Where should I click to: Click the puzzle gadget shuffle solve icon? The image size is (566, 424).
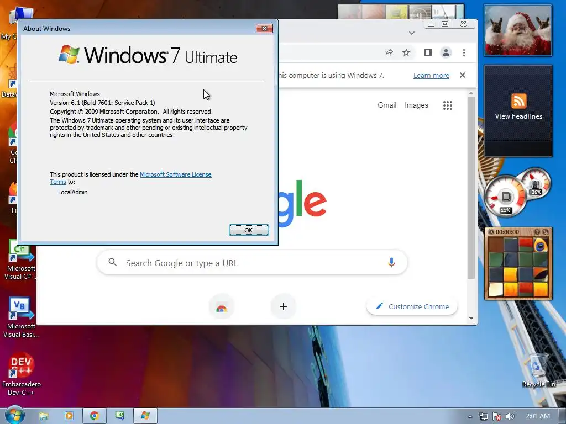point(545,232)
